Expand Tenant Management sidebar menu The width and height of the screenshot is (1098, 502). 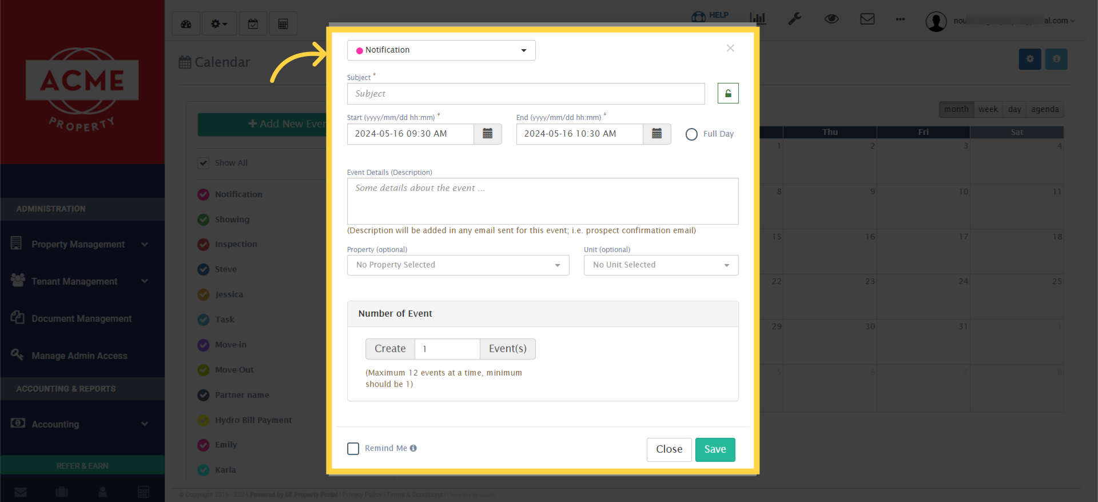coord(82,281)
